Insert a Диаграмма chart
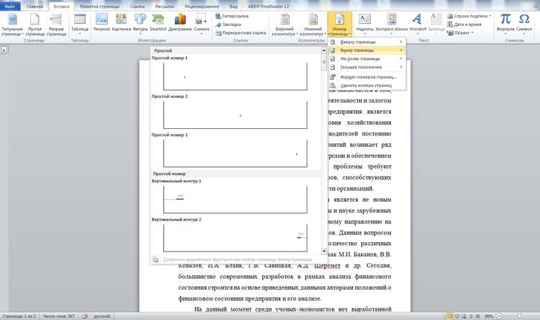The image size is (540, 320). click(180, 23)
